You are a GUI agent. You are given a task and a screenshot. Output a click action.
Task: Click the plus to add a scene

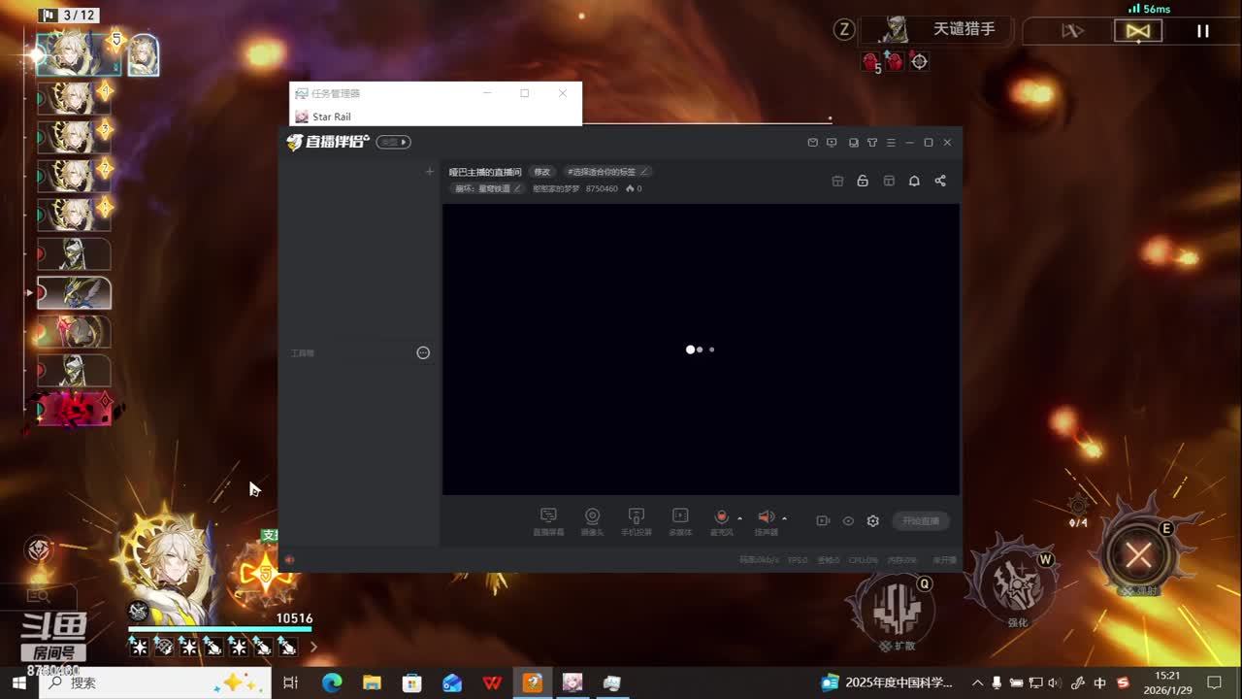(430, 172)
